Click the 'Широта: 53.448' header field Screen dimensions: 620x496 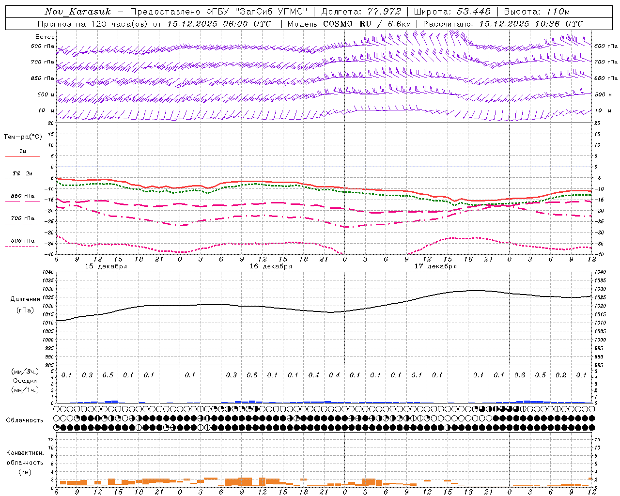point(452,12)
